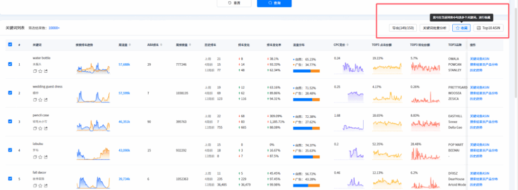Open external link icon for 'labubu'
The image size is (518, 190).
tap(46, 157)
